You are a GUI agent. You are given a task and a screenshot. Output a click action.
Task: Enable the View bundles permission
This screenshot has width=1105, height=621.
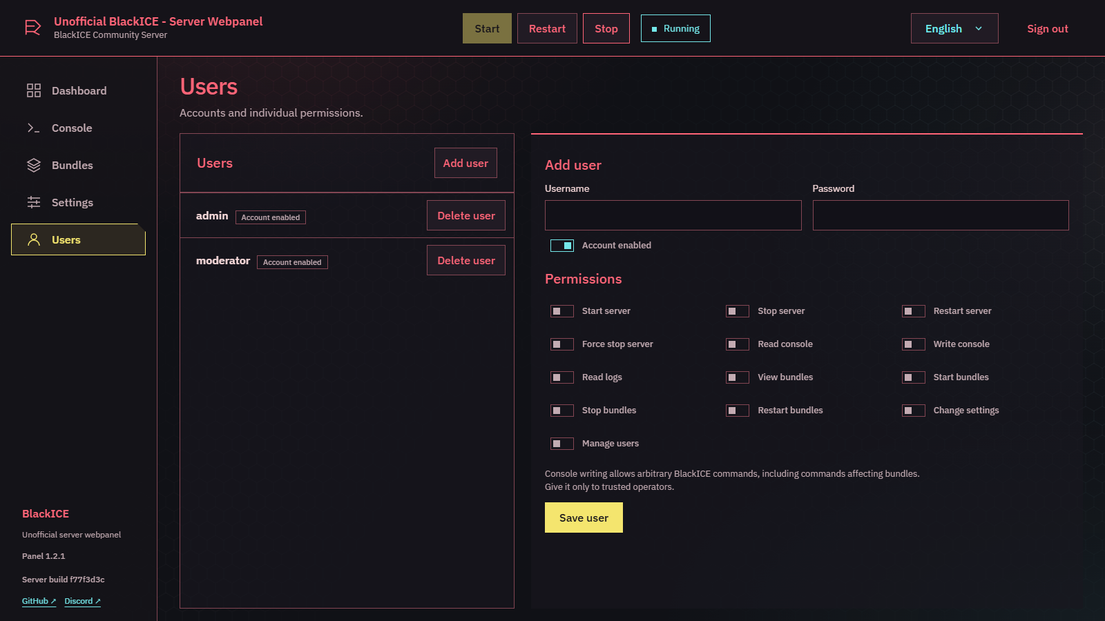738,377
